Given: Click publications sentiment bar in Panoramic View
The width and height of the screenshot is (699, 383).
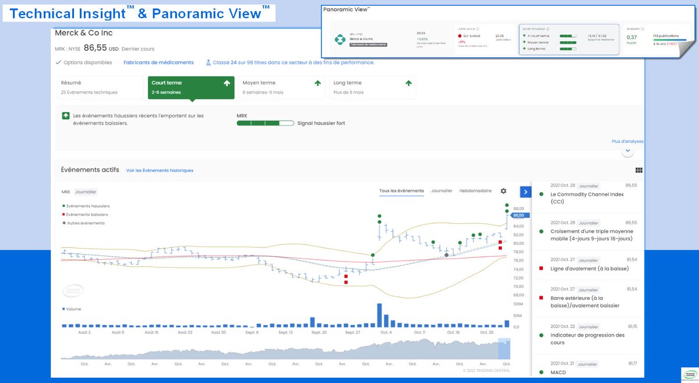Looking at the screenshot, I should (x=670, y=40).
